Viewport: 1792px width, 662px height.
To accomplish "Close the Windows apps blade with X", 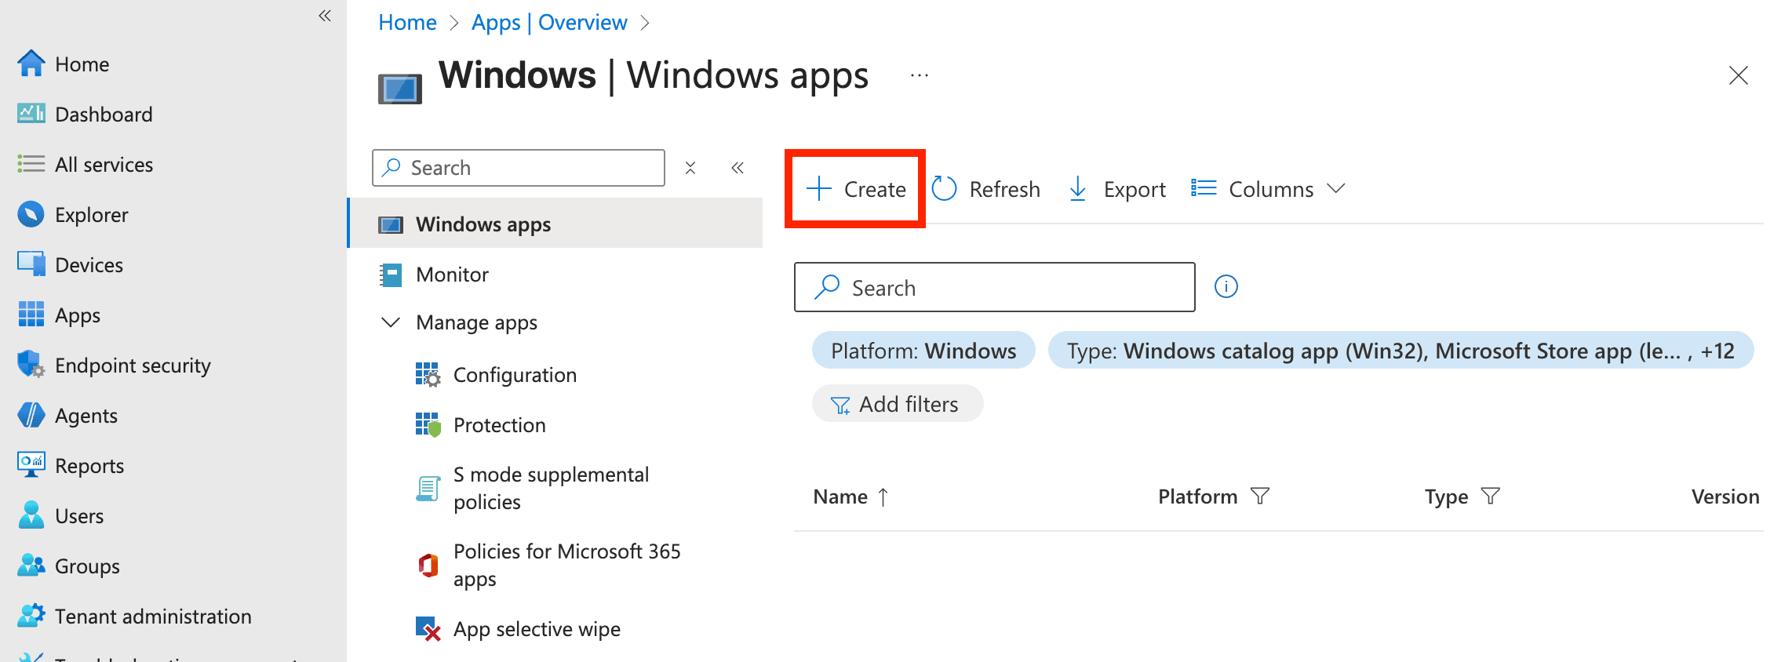I will click(1739, 76).
